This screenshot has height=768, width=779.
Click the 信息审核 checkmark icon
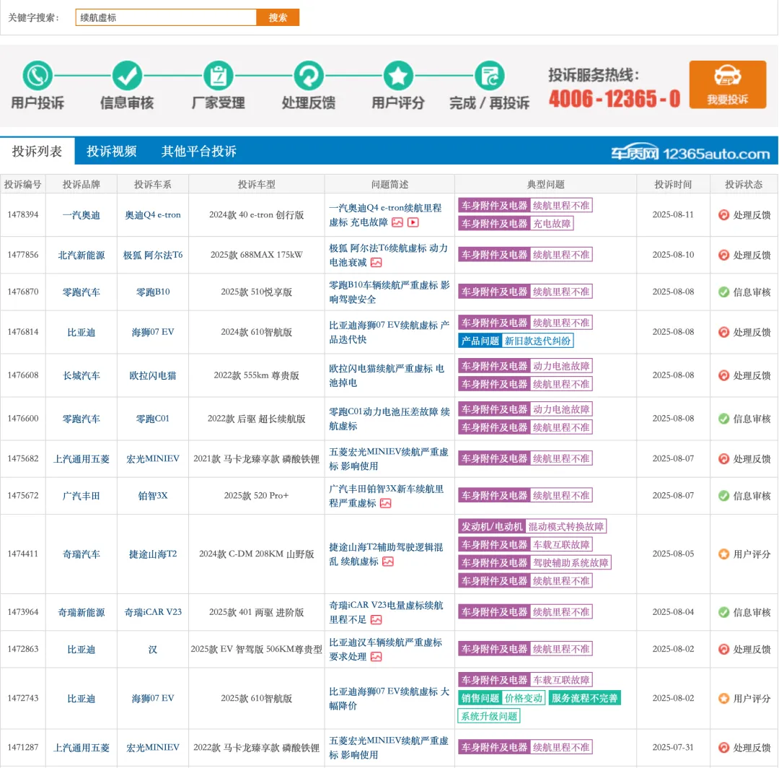pos(127,75)
